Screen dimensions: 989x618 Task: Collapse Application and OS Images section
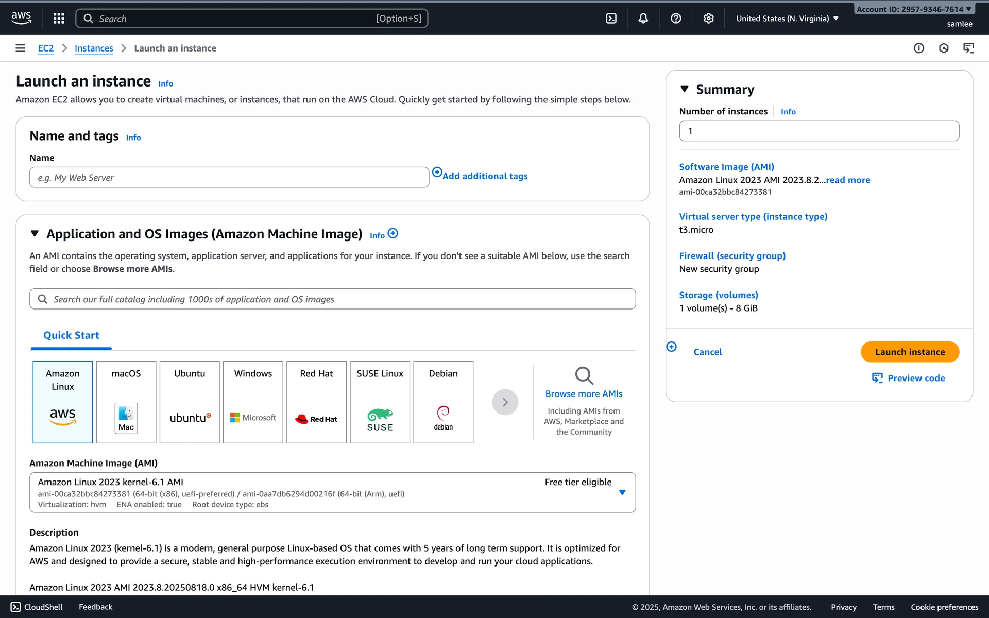[x=35, y=234]
